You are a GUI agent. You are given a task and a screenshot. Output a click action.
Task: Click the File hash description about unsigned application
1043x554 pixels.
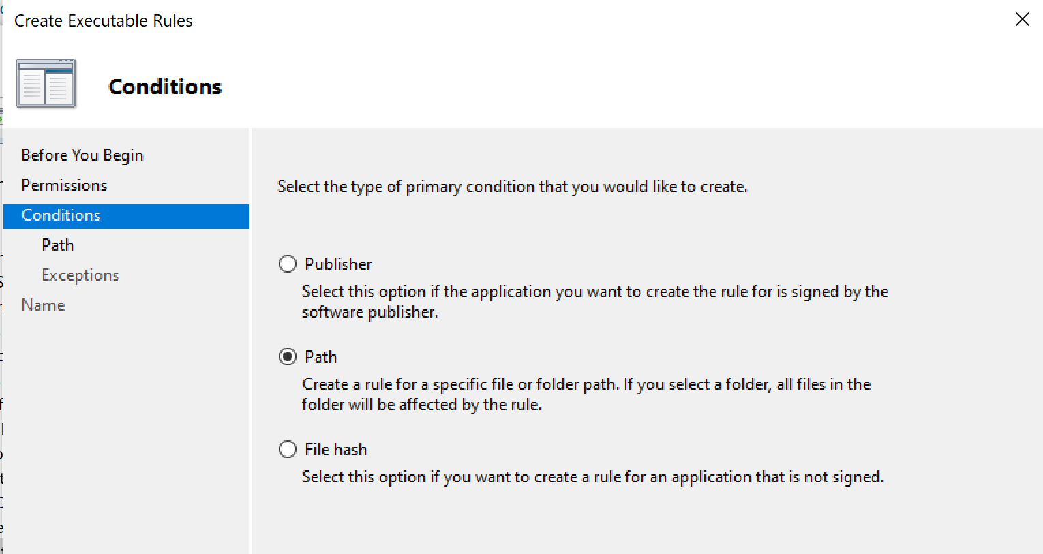click(x=592, y=477)
